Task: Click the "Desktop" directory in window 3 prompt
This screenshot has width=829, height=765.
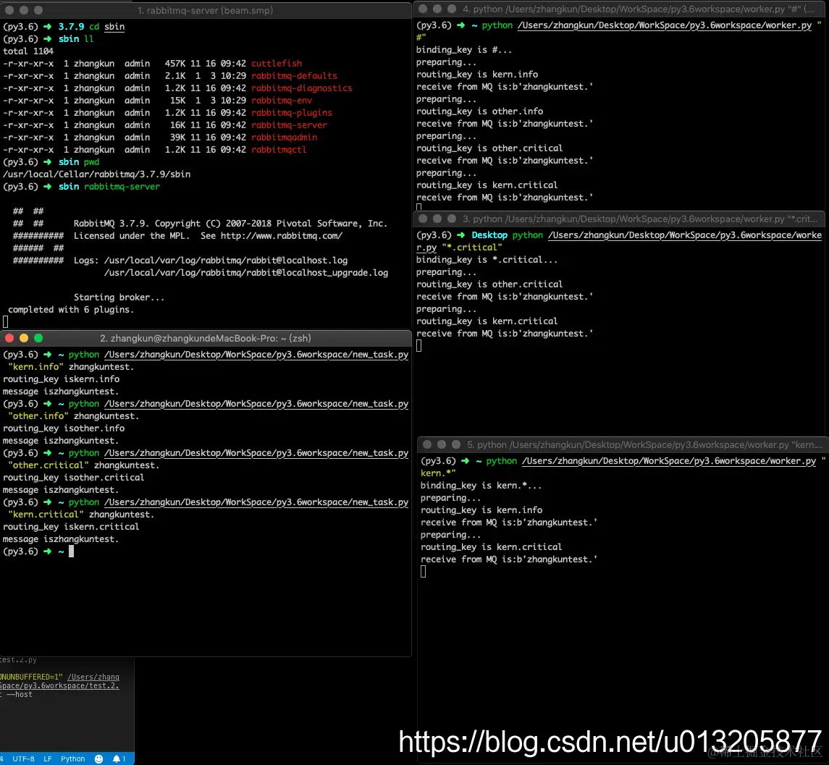Action: tap(489, 235)
